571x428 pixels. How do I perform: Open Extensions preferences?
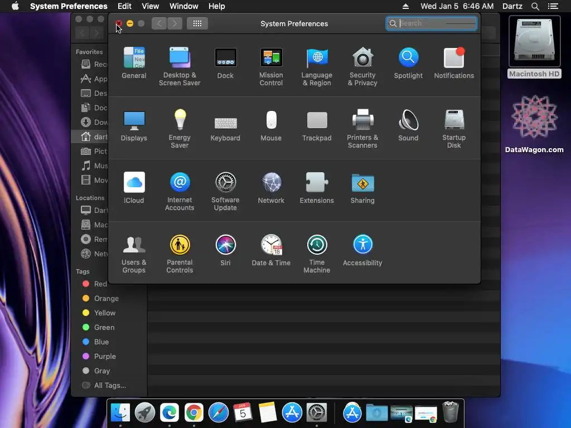point(317,188)
